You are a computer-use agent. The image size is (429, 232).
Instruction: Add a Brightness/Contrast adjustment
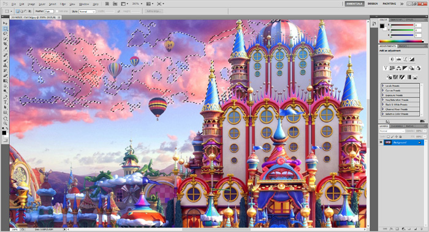click(392, 59)
